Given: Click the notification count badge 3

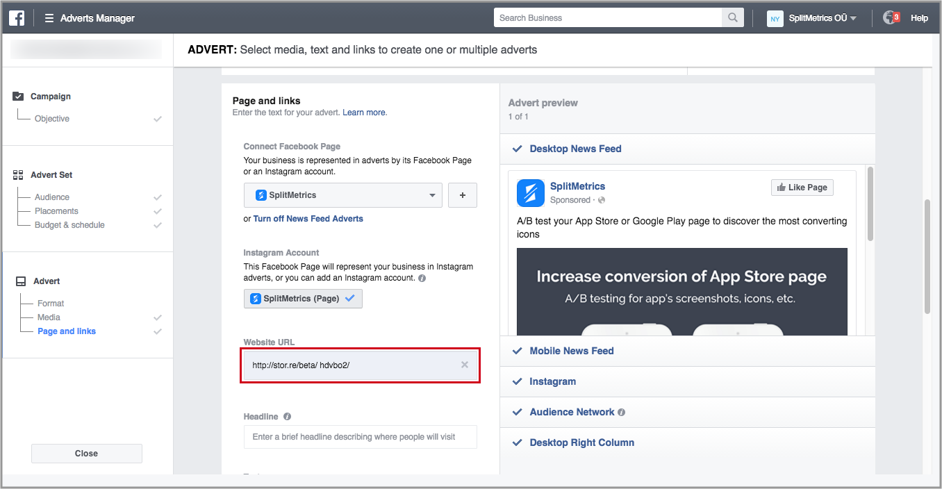Looking at the screenshot, I should [897, 17].
